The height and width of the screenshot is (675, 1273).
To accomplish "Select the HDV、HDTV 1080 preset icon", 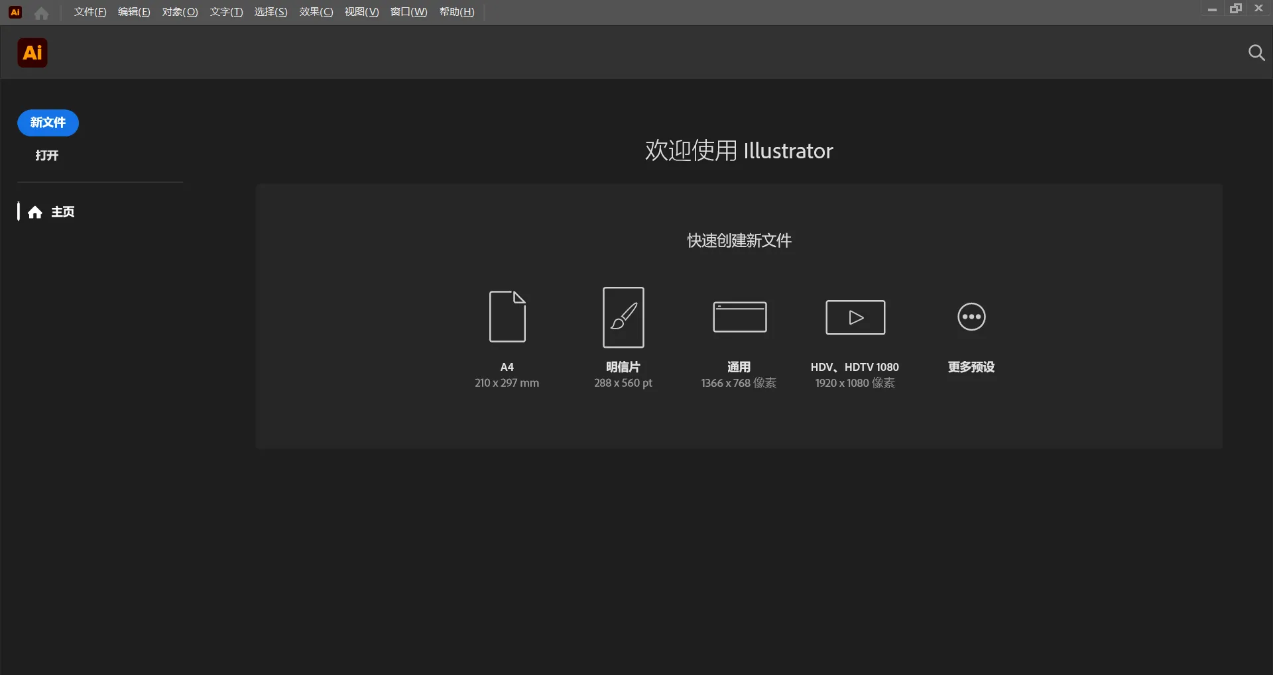I will click(x=855, y=317).
